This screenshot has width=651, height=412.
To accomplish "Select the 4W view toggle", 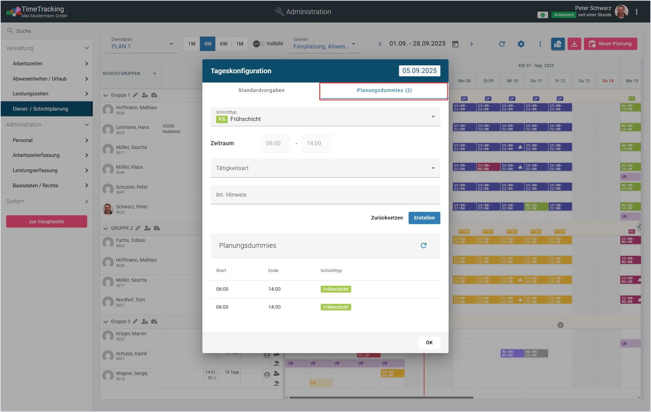I will pos(208,44).
